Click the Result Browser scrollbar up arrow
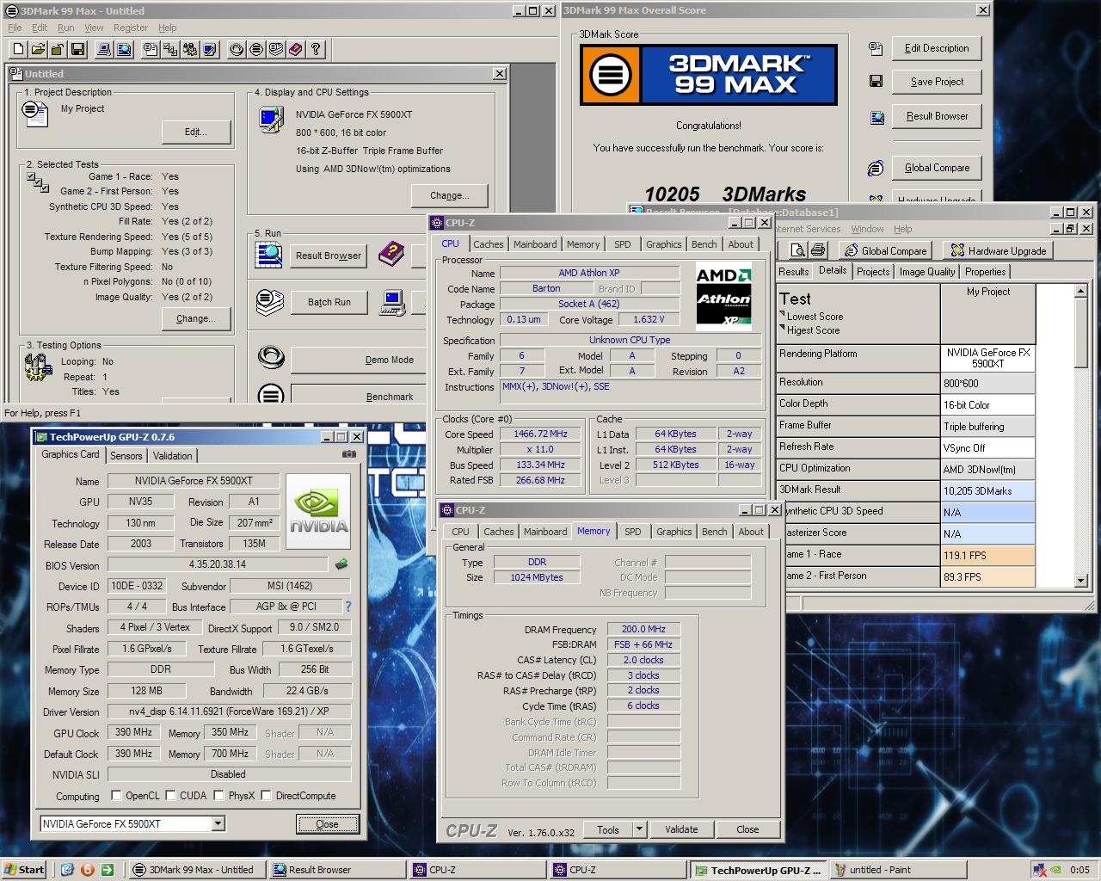The height and width of the screenshot is (881, 1101). pyautogui.click(x=1081, y=291)
